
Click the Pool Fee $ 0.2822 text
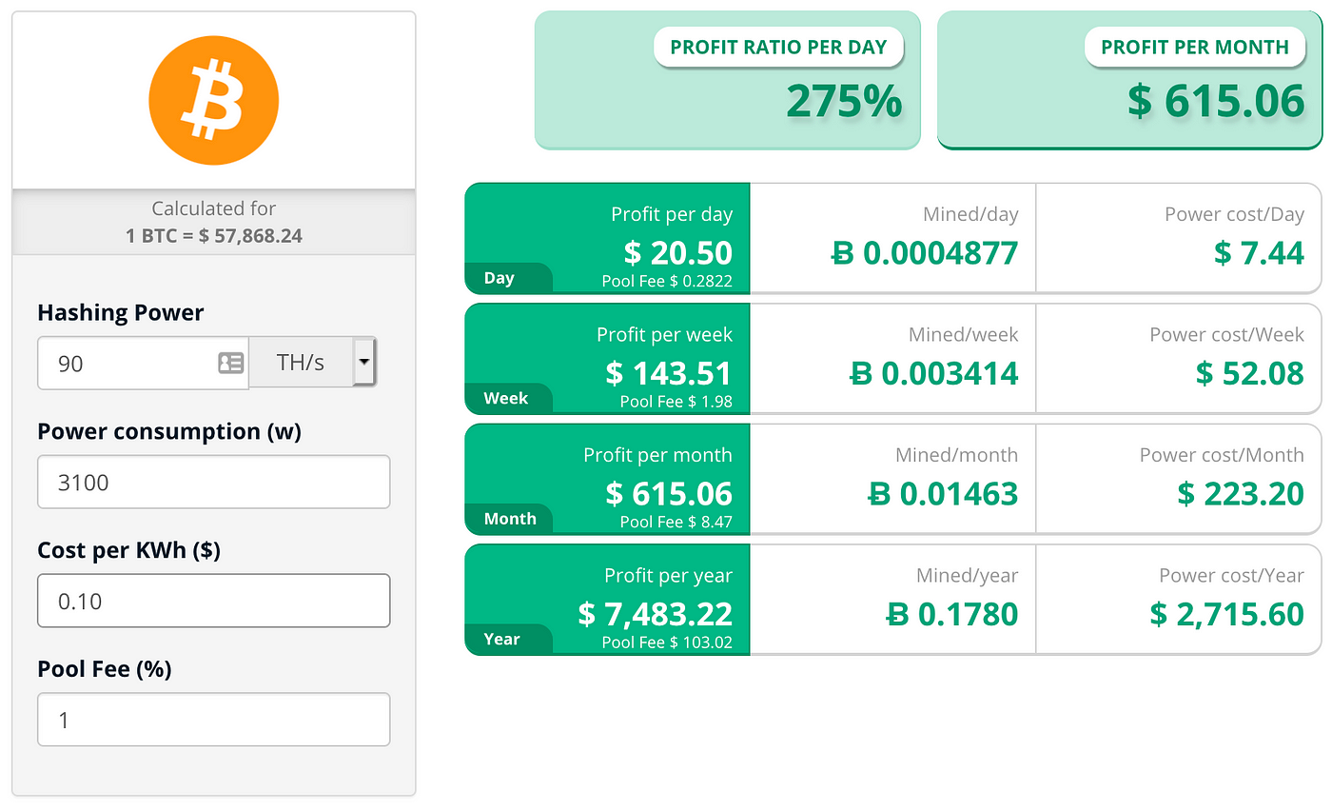(x=667, y=282)
